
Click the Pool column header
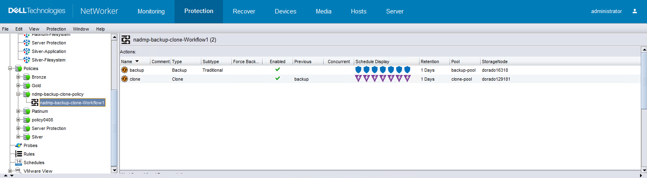pyautogui.click(x=465, y=62)
